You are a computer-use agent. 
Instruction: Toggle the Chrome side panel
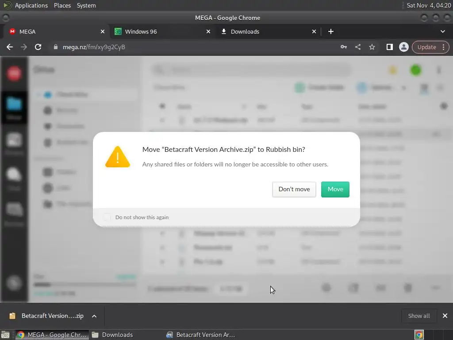point(389,47)
